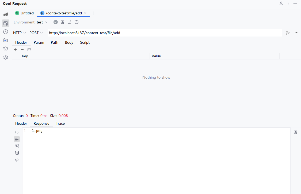Select the plain text response view

pyautogui.click(x=17, y=139)
